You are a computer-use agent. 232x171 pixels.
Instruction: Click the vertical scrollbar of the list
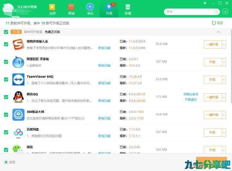coord(231,66)
